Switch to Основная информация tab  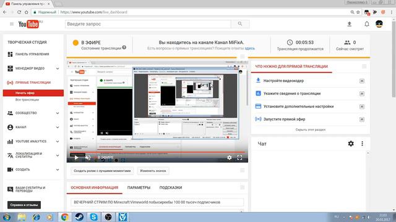[95, 187]
